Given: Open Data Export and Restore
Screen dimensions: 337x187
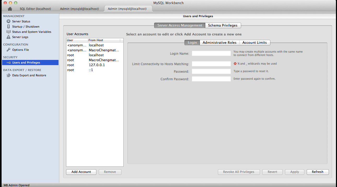Looking at the screenshot, I should (29, 75).
